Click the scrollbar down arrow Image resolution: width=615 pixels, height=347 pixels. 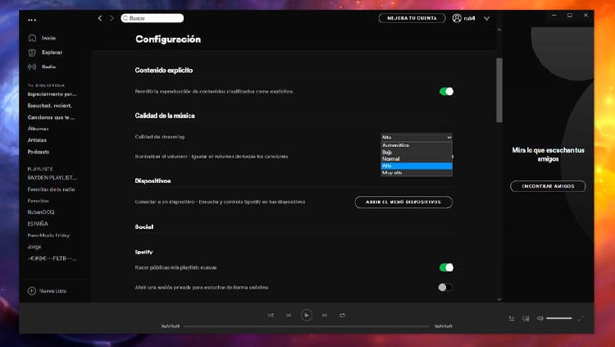[499, 299]
